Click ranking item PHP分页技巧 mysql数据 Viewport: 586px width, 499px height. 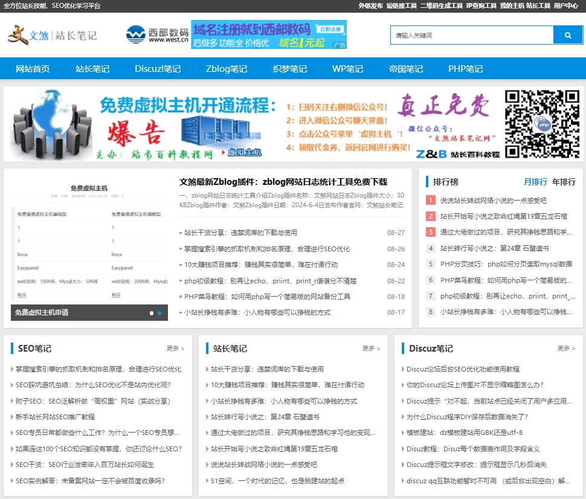tap(506, 264)
